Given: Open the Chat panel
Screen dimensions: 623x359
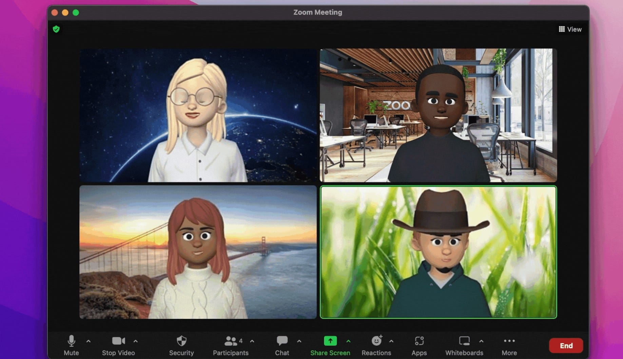Looking at the screenshot, I should point(282,345).
